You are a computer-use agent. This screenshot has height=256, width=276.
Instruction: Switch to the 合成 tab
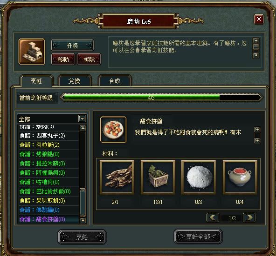[115, 81]
